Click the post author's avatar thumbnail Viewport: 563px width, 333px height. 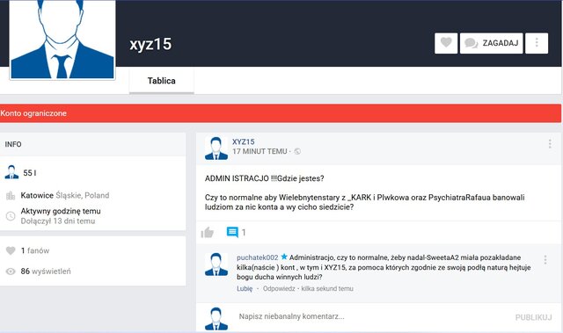(216, 148)
